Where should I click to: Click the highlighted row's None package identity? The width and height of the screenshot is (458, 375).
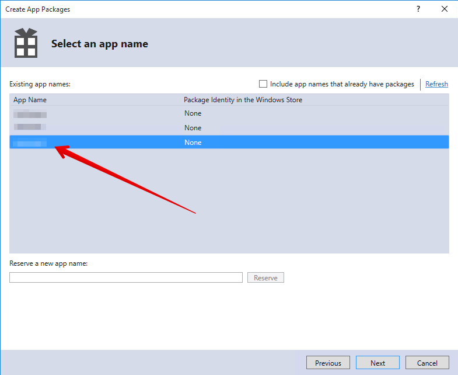(x=193, y=143)
